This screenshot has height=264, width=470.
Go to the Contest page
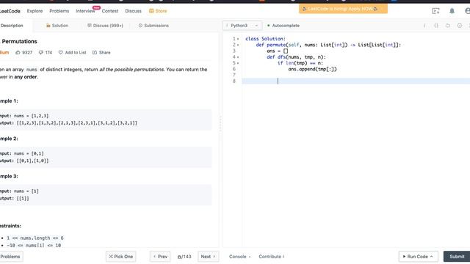pos(110,11)
